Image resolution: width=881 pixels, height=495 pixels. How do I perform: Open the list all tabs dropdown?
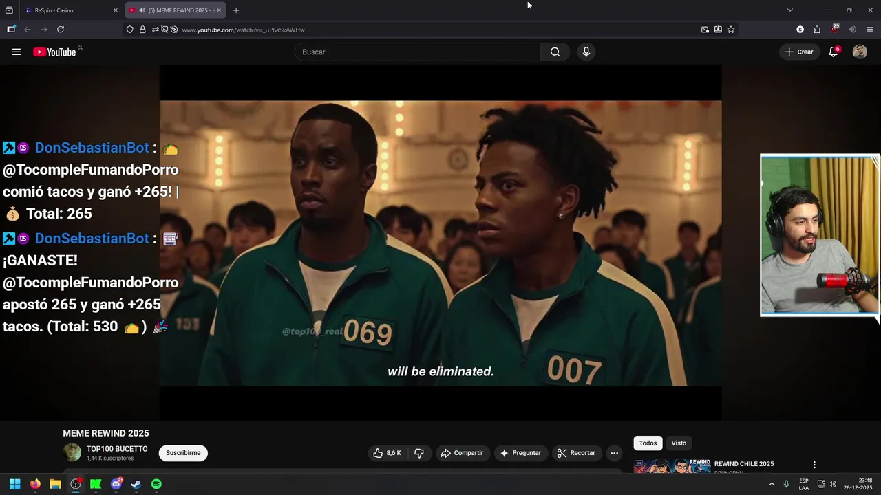tap(790, 10)
